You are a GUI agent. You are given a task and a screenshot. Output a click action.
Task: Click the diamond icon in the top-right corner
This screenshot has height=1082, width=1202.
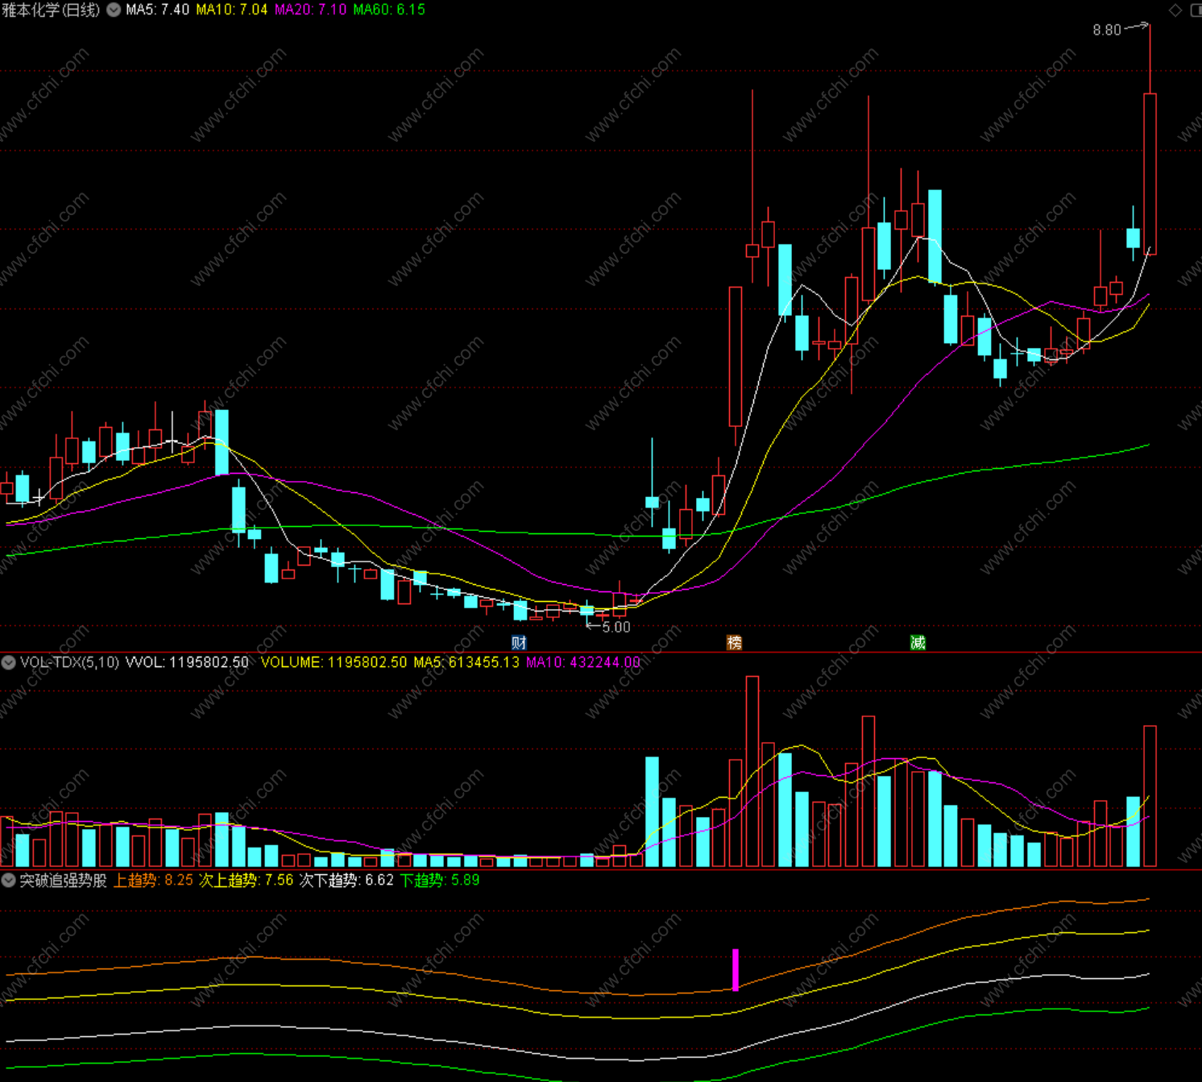tap(1175, 10)
